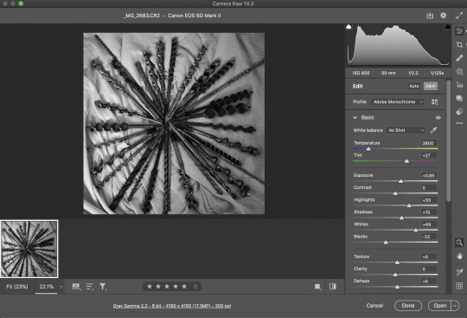467x318 pixels.
Task: Click the filter funnel icon
Action: (103, 287)
